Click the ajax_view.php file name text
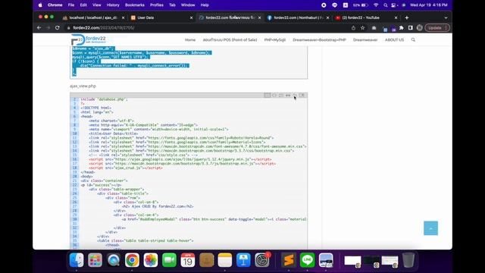Image resolution: width=485 pixels, height=273 pixels. (83, 86)
